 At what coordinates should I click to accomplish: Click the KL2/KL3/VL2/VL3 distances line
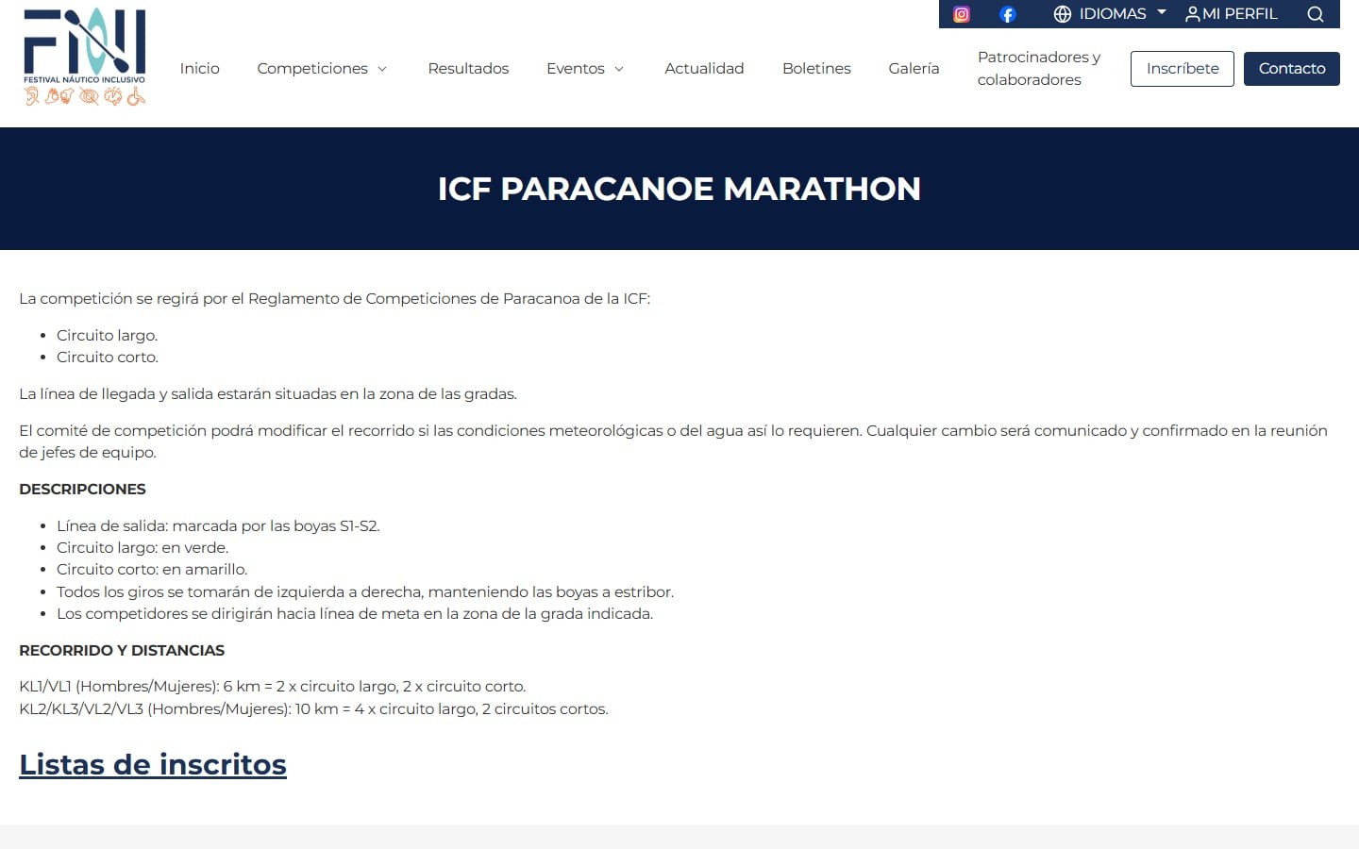click(x=313, y=708)
